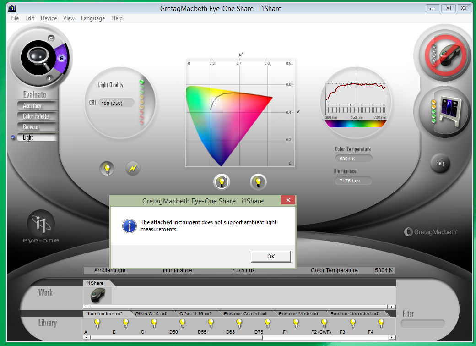476x346 pixels.
Task: Click the Illuminance value 7175 Lux
Action: coord(353,181)
